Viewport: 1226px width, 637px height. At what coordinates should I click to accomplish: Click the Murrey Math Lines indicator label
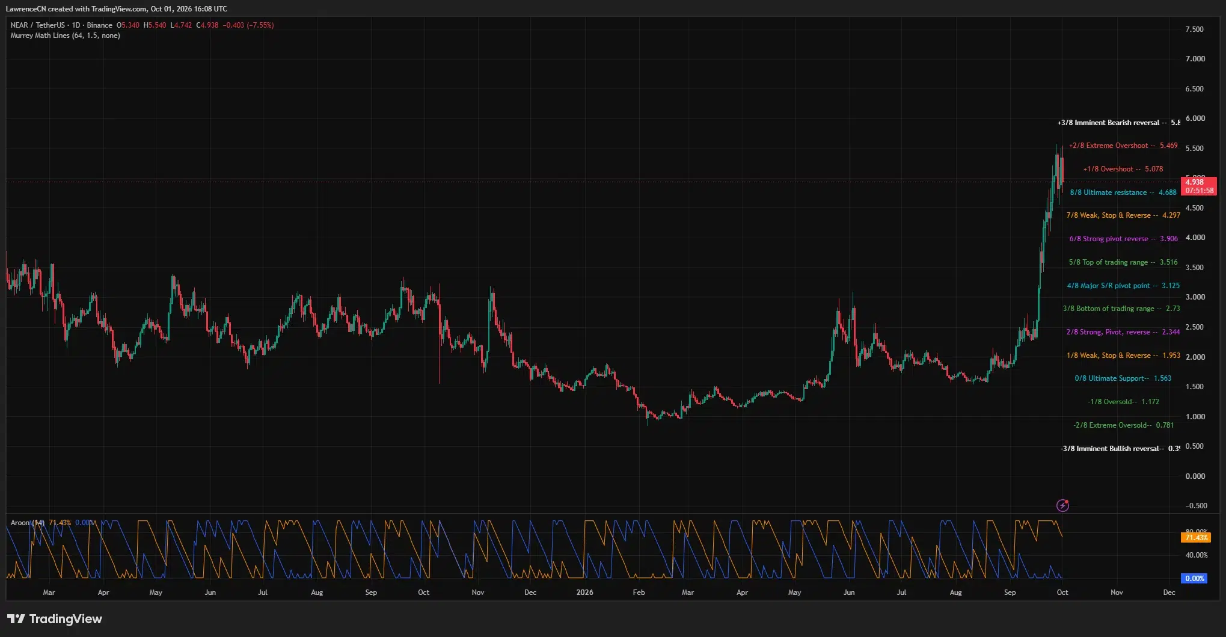65,35
